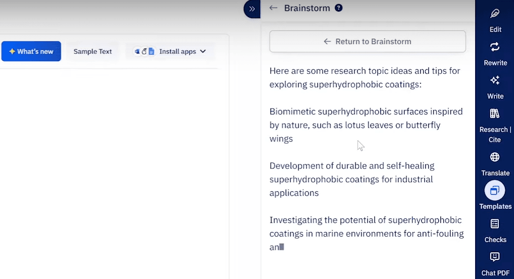514x279 pixels.
Task: Expand the Install apps dropdown
Action: click(x=170, y=51)
